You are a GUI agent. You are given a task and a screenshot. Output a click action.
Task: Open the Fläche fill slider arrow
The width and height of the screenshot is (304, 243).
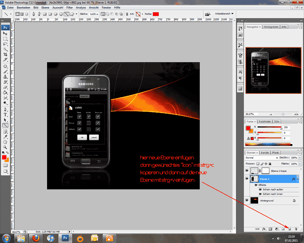tap(300, 164)
